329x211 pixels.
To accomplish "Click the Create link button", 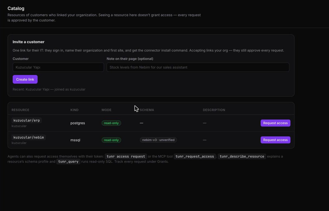I will [x=25, y=79].
